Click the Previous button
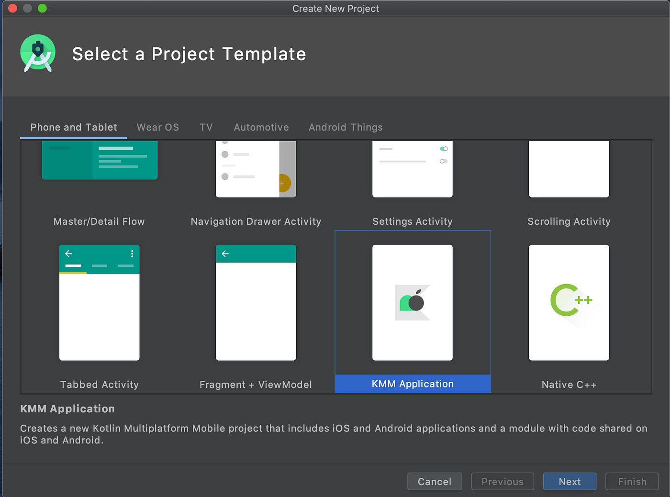Image resolution: width=670 pixels, height=497 pixels. (x=502, y=481)
